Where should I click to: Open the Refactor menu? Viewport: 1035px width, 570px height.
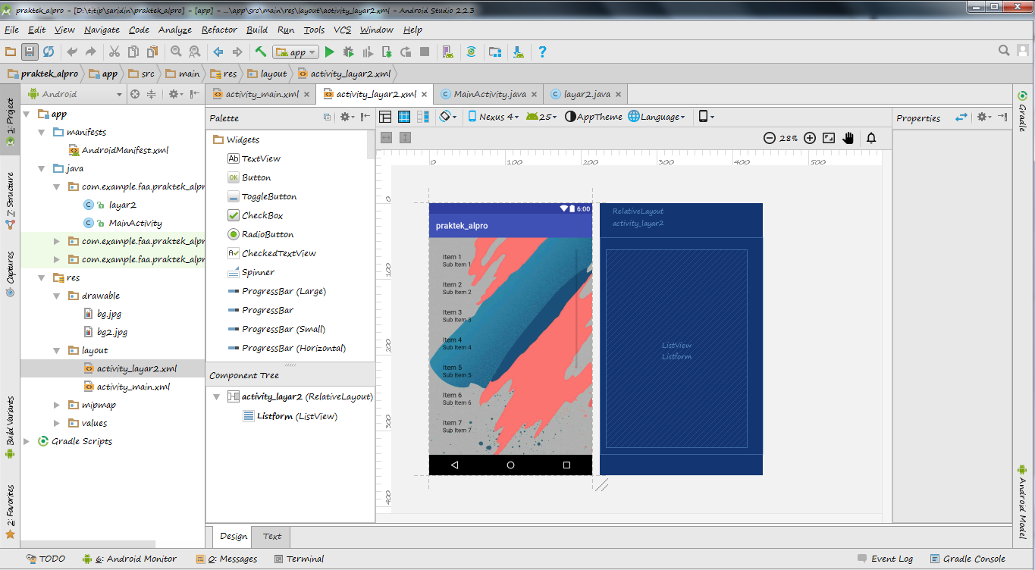pyautogui.click(x=218, y=30)
